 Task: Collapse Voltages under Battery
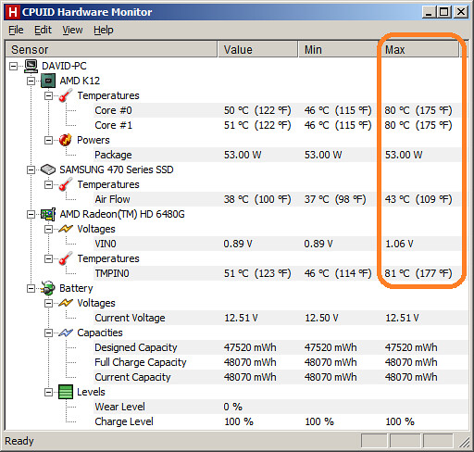48,303
